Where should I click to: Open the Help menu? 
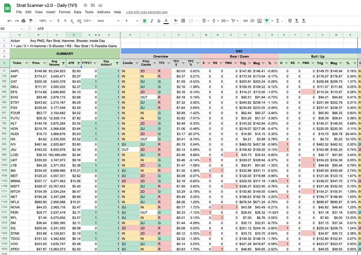pos(117,12)
